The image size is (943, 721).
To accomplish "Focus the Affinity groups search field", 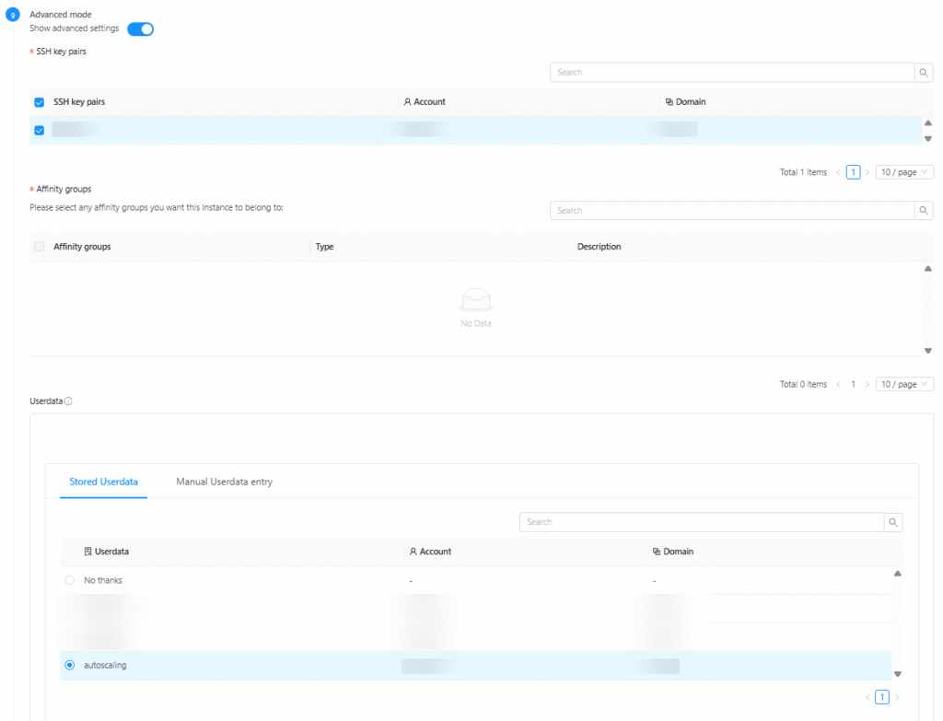I will (731, 211).
